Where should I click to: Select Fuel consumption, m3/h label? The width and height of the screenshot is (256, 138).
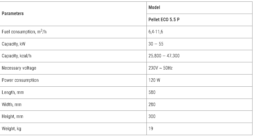click(24, 32)
